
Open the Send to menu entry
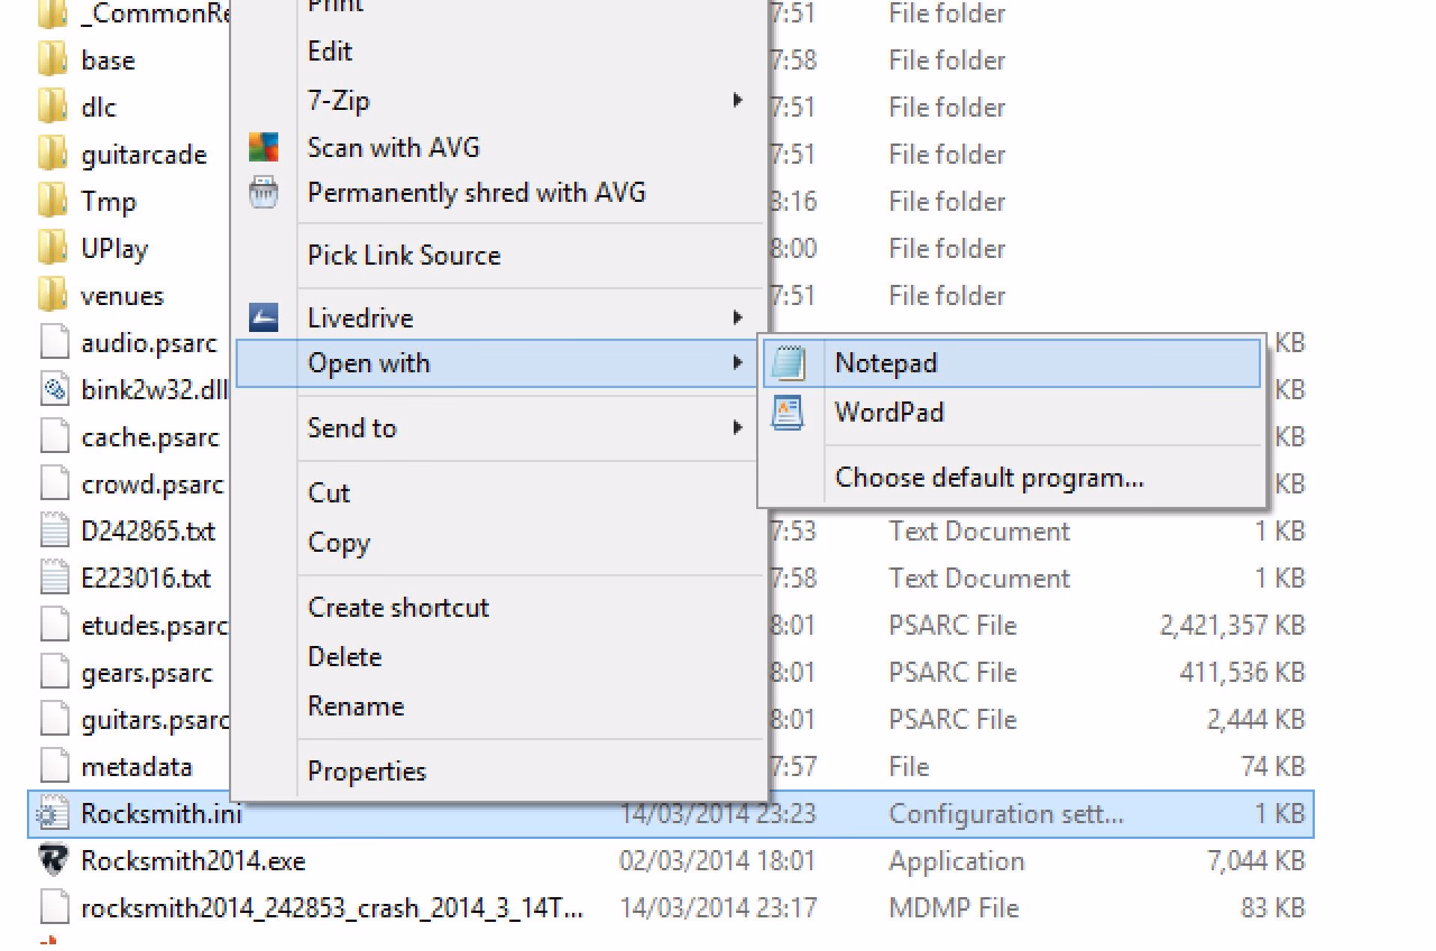(352, 428)
